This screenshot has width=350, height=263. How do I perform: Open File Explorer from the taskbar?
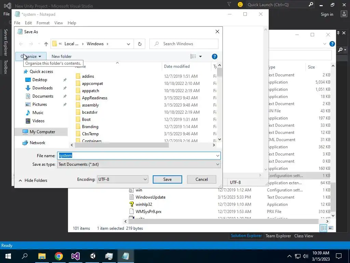[42, 256]
